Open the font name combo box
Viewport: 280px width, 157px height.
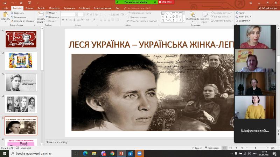[69, 14]
